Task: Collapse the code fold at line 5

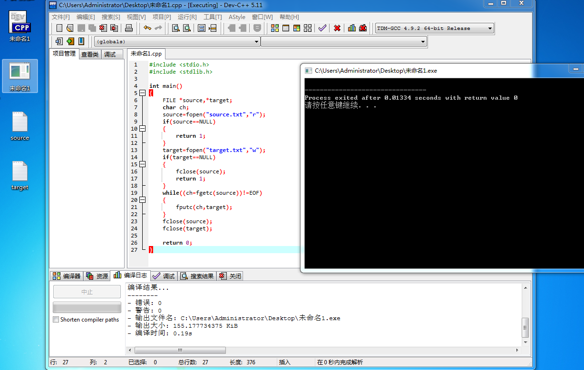Action: (142, 93)
